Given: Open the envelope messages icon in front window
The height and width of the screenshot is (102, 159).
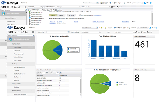Looking at the screenshot, I should point(110,28).
